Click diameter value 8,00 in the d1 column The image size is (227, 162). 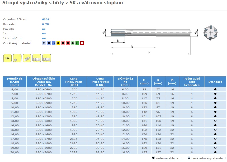[x=15, y=98]
